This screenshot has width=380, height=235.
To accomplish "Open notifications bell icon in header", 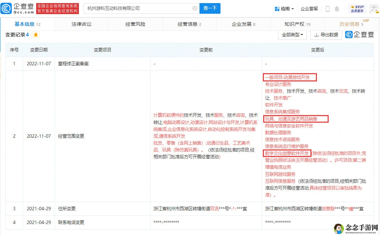I will (x=337, y=9).
